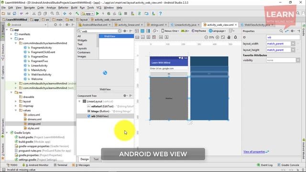Viewport: 306px width, 172px height.
Task: Toggle the orientation rotate icon in editor
Action: coord(155,31)
